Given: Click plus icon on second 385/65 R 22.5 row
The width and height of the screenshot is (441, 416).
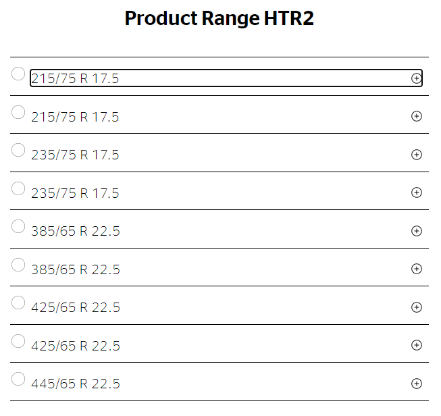Looking at the screenshot, I should coord(417,269).
